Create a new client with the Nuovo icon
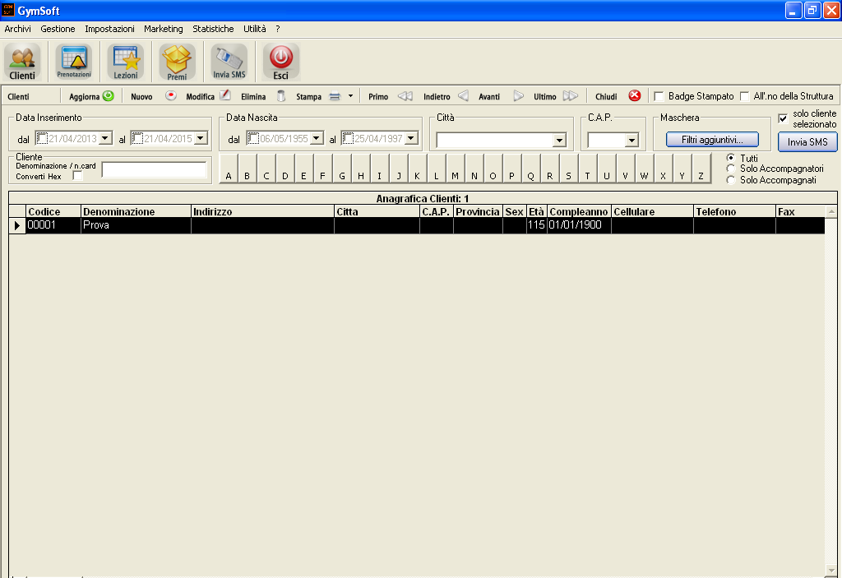Screen dimensions: 842x578 click(171, 96)
